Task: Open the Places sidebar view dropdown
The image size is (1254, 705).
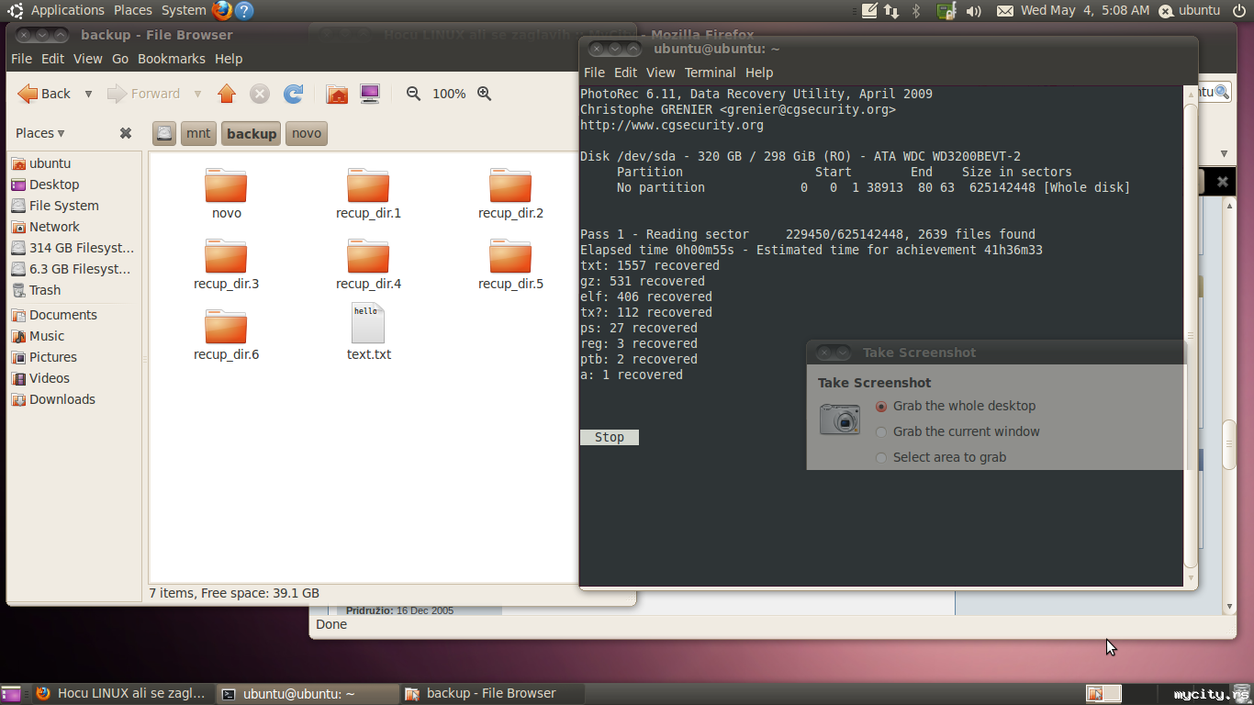Action: (x=40, y=133)
